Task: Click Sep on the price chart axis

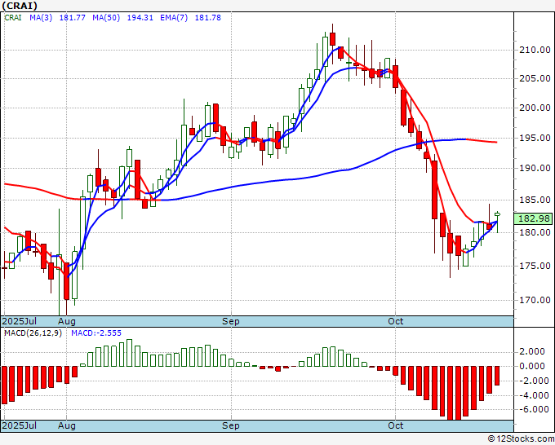Action: click(x=231, y=321)
